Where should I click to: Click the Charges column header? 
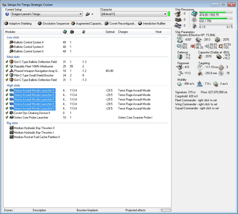coord(135,32)
